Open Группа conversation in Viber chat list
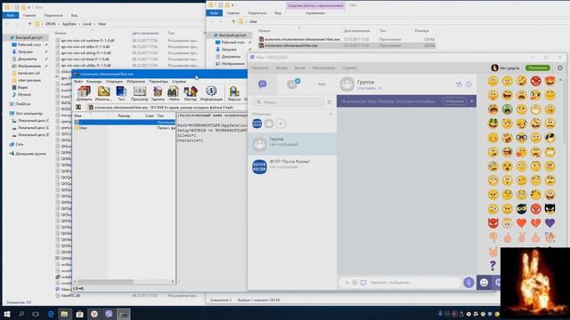The width and height of the screenshot is (570, 320). pos(292,144)
